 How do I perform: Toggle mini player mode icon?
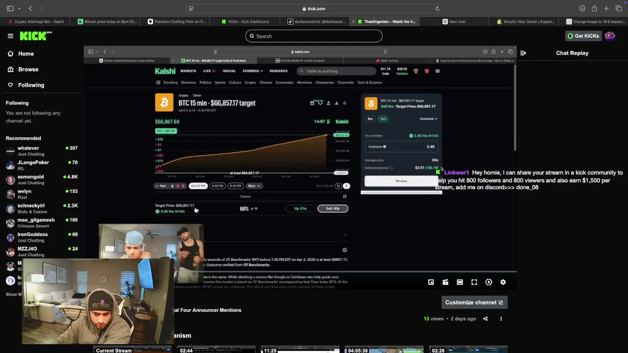[431, 282]
